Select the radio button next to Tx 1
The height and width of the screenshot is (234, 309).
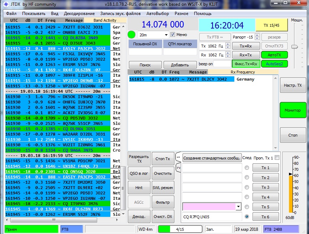click(246, 168)
